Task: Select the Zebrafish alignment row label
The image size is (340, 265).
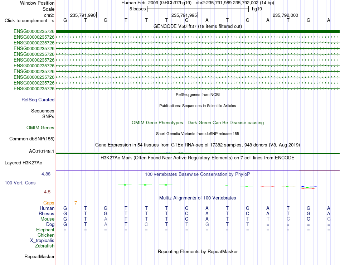Action: point(45,246)
